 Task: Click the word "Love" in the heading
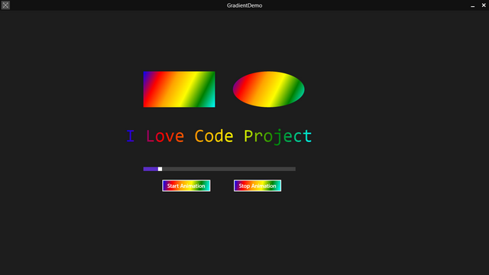click(x=165, y=136)
